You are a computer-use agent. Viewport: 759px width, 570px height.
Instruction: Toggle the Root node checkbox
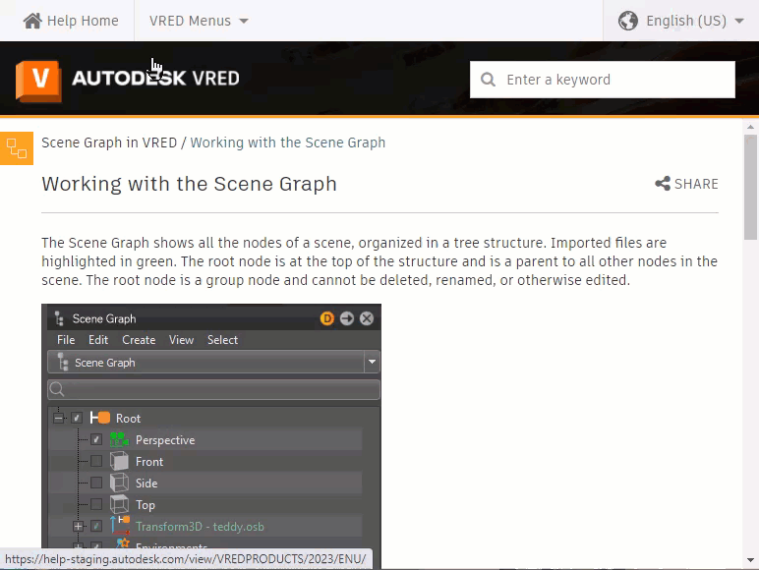77,418
